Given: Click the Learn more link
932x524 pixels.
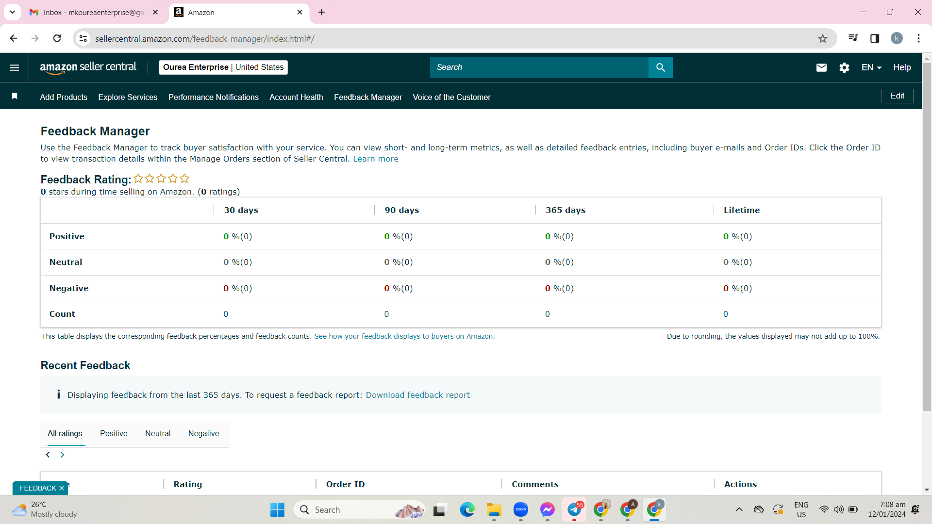Looking at the screenshot, I should click(x=375, y=159).
